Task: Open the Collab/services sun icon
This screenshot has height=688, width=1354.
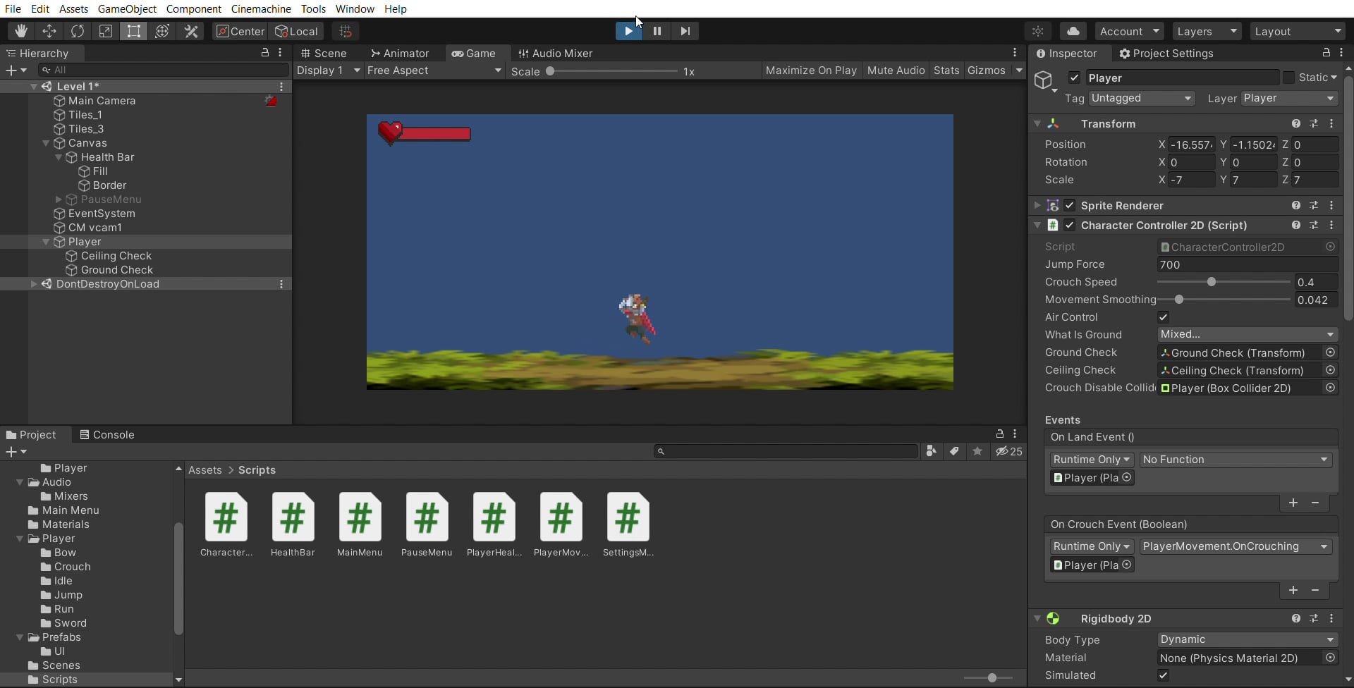Action: point(1038,31)
